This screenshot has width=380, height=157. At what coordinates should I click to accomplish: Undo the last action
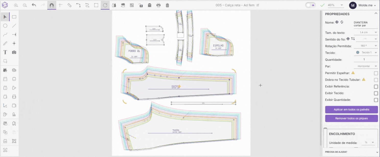(x=34, y=5)
